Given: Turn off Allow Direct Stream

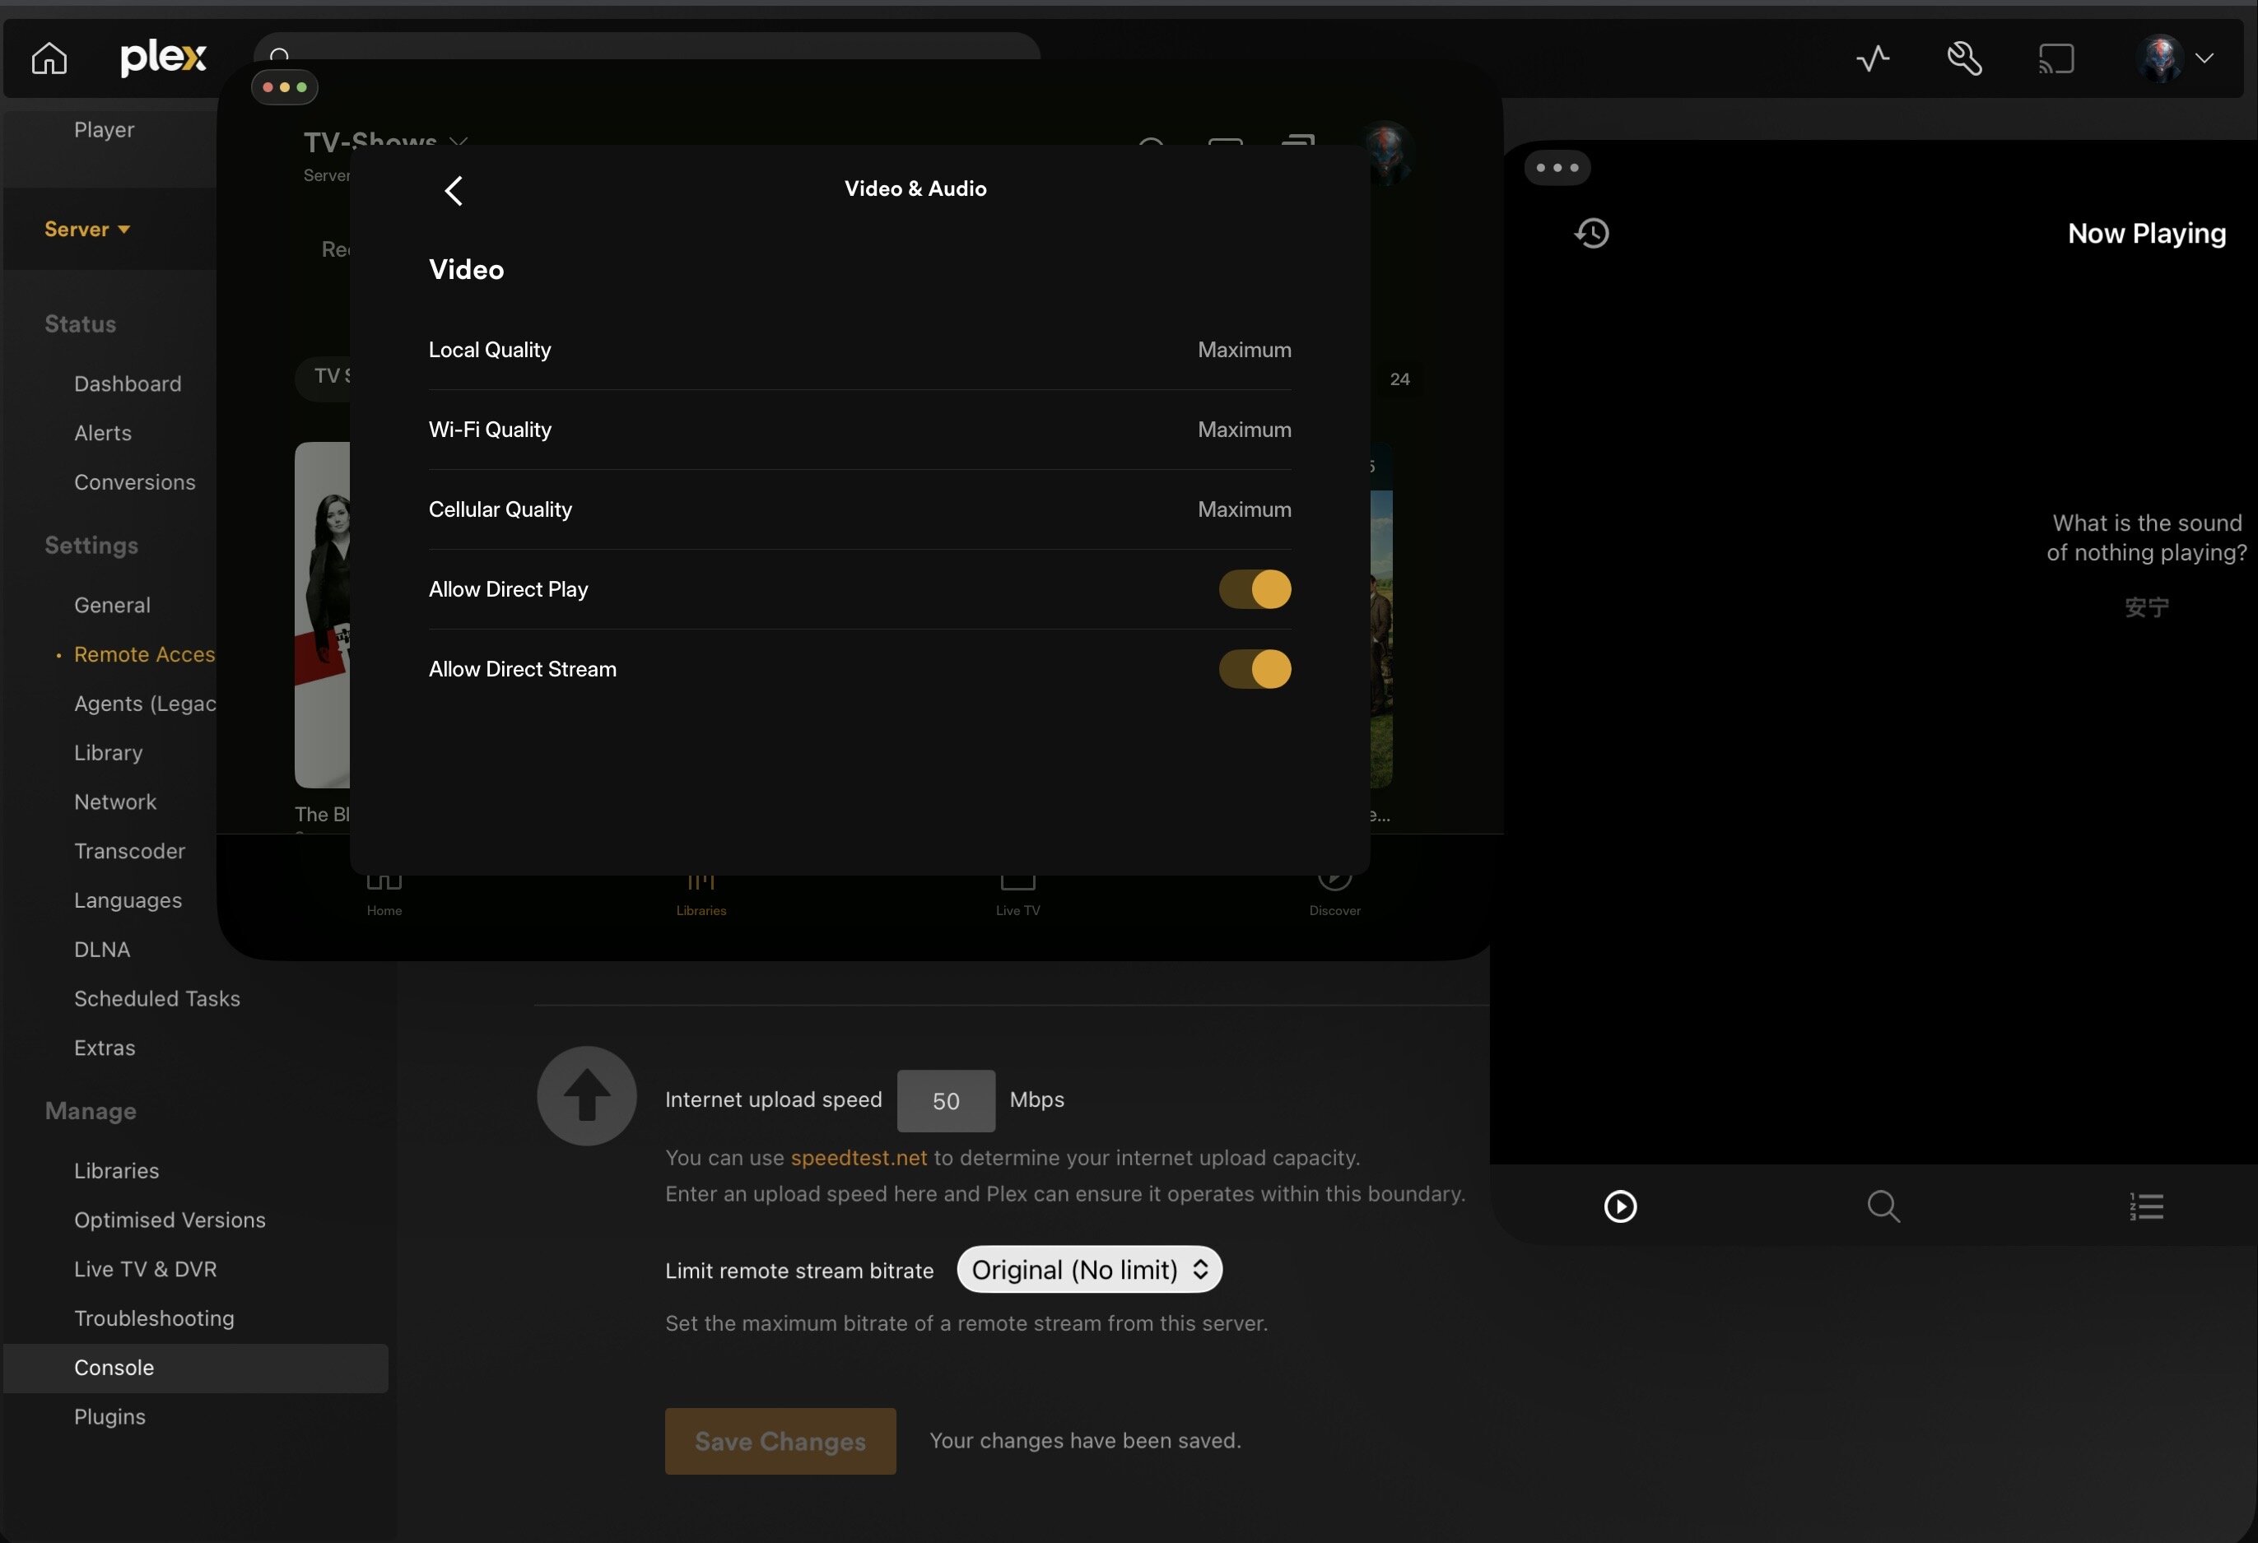Looking at the screenshot, I should pos(1255,669).
